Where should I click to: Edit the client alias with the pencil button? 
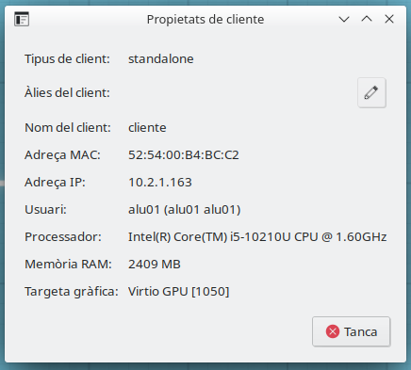[x=371, y=93]
